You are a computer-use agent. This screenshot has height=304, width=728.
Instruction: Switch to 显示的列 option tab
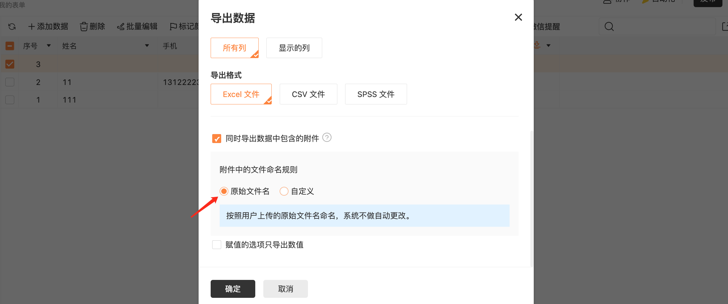click(x=294, y=48)
